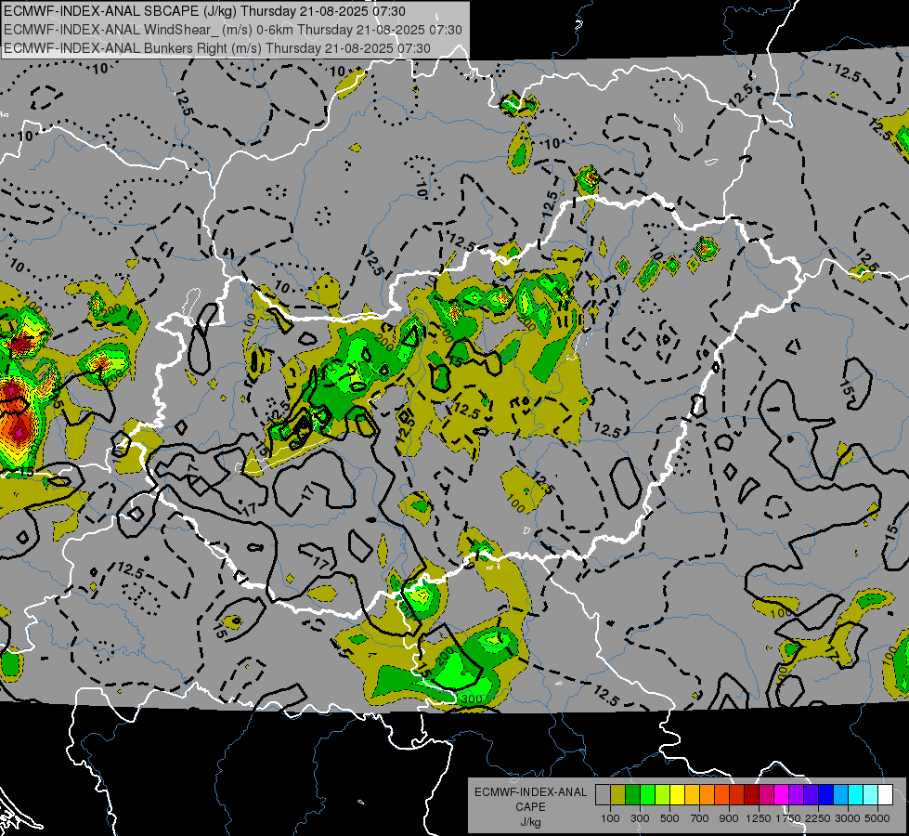This screenshot has width=909, height=836.
Task: Click the CAPE label in the legend
Action: pos(530,807)
